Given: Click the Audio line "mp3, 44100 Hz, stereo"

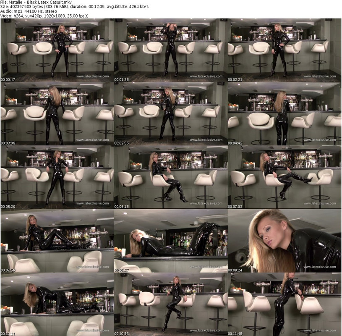Looking at the screenshot, I should point(29,11).
